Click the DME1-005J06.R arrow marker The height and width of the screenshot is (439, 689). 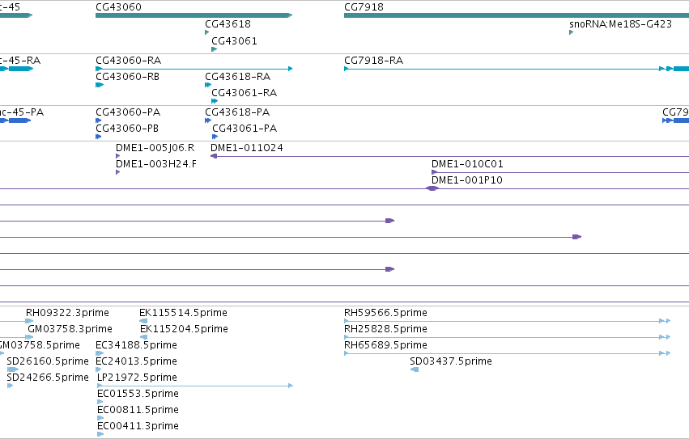pyautogui.click(x=117, y=156)
